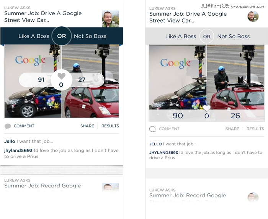Click the outlined comment bubble icon in right mockup
The height and width of the screenshot is (219, 268).
(152, 129)
